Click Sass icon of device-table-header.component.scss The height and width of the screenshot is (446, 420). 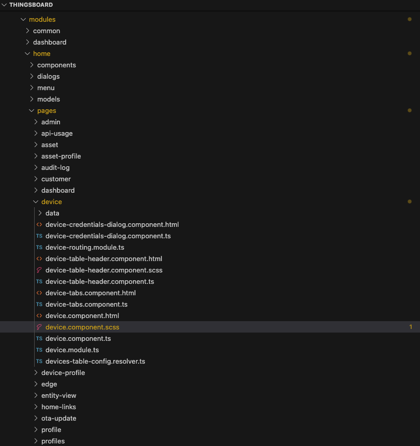point(39,270)
